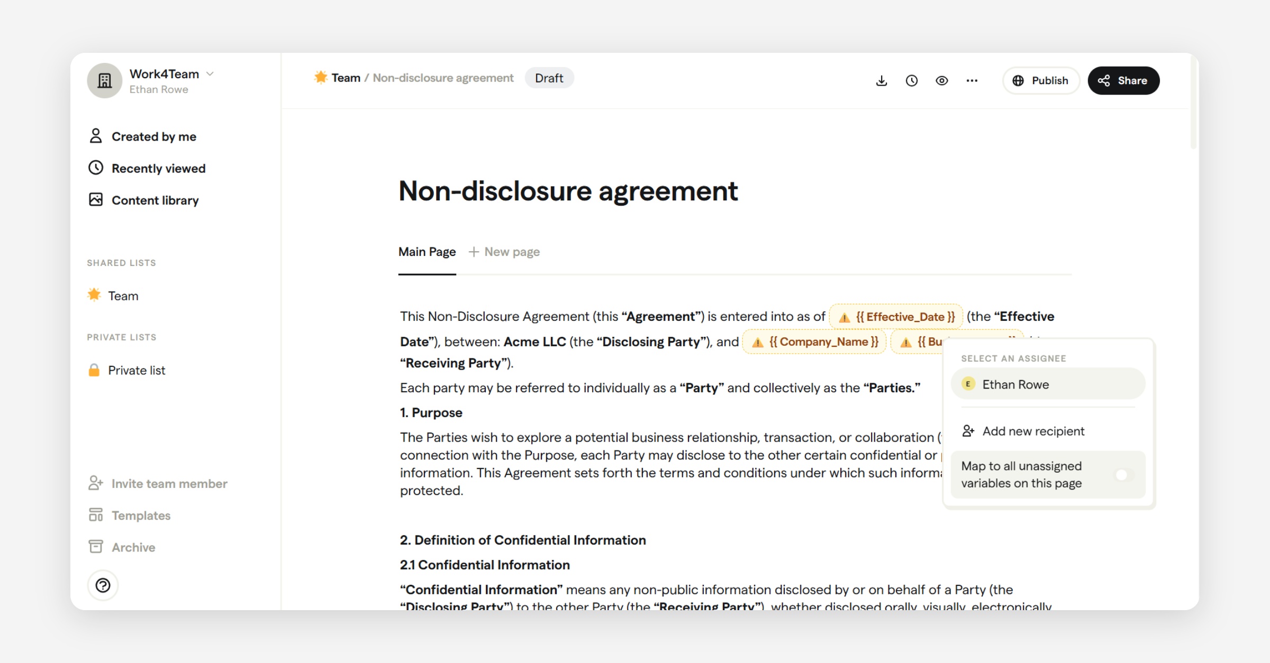The height and width of the screenshot is (663, 1270).
Task: Expand the Work4Team workspace dropdown
Action: click(x=210, y=74)
